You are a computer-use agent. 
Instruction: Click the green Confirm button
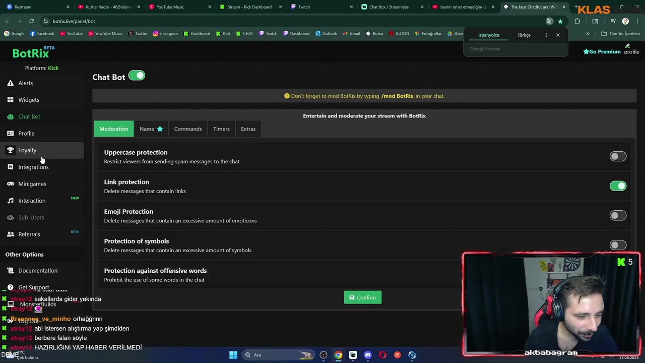pos(363,297)
